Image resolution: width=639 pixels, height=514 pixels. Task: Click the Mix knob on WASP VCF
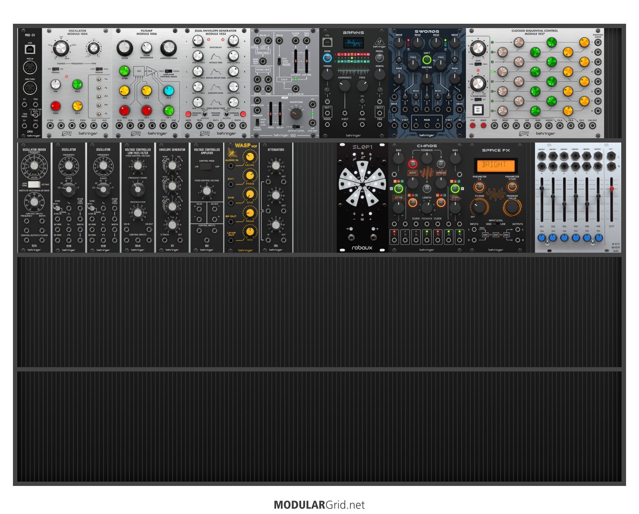(x=250, y=232)
